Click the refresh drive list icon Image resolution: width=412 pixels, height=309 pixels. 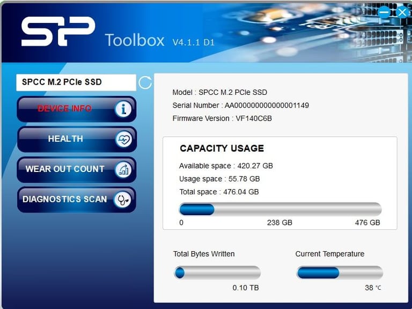(145, 83)
